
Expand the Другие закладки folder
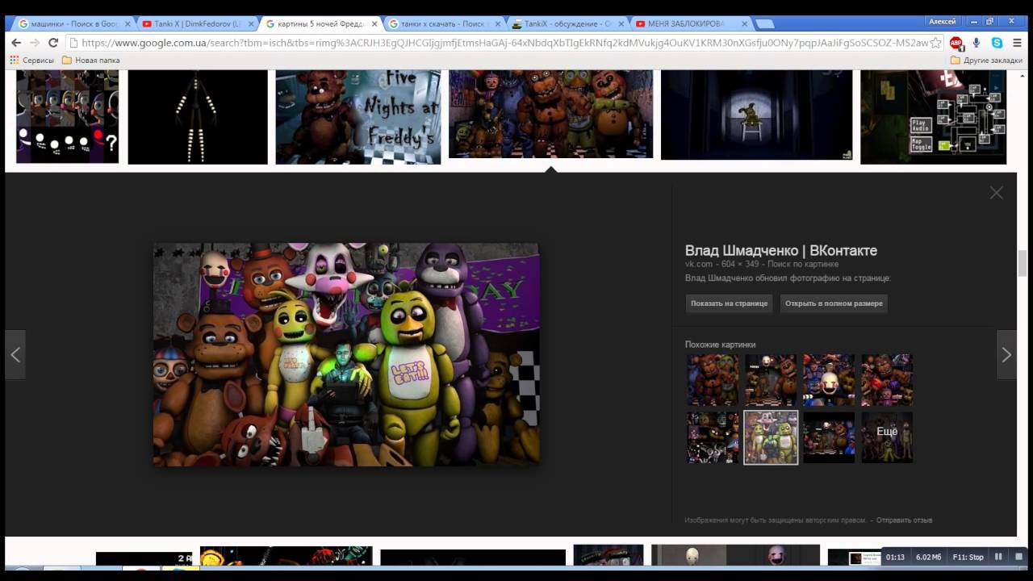tap(986, 61)
